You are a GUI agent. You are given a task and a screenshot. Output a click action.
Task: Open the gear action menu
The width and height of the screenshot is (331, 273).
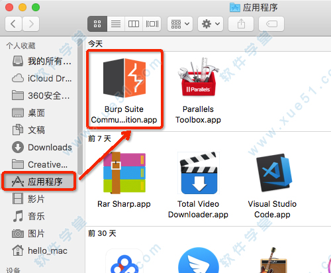tap(211, 24)
